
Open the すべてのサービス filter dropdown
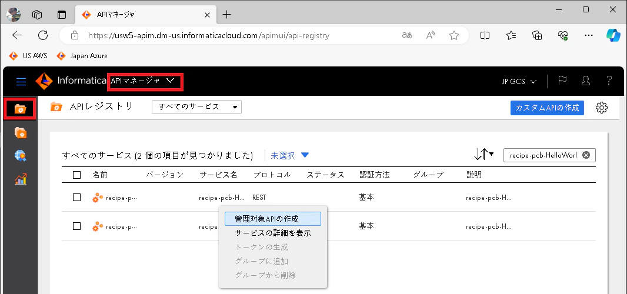pos(196,107)
